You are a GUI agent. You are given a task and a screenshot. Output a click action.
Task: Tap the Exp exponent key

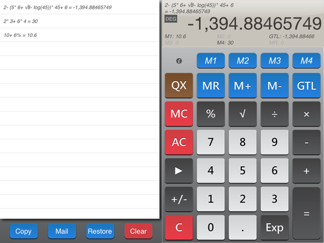tap(275, 228)
